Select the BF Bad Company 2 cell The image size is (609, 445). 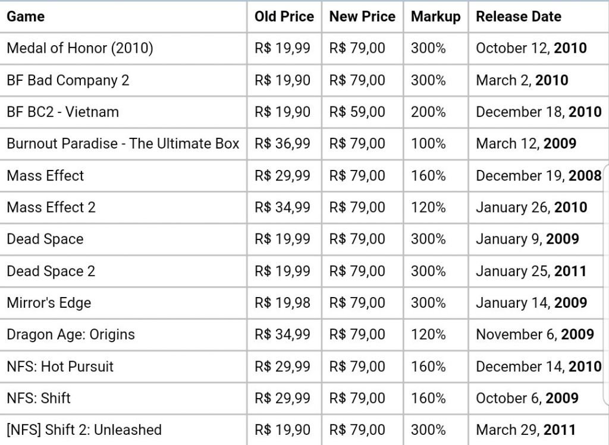coord(123,80)
